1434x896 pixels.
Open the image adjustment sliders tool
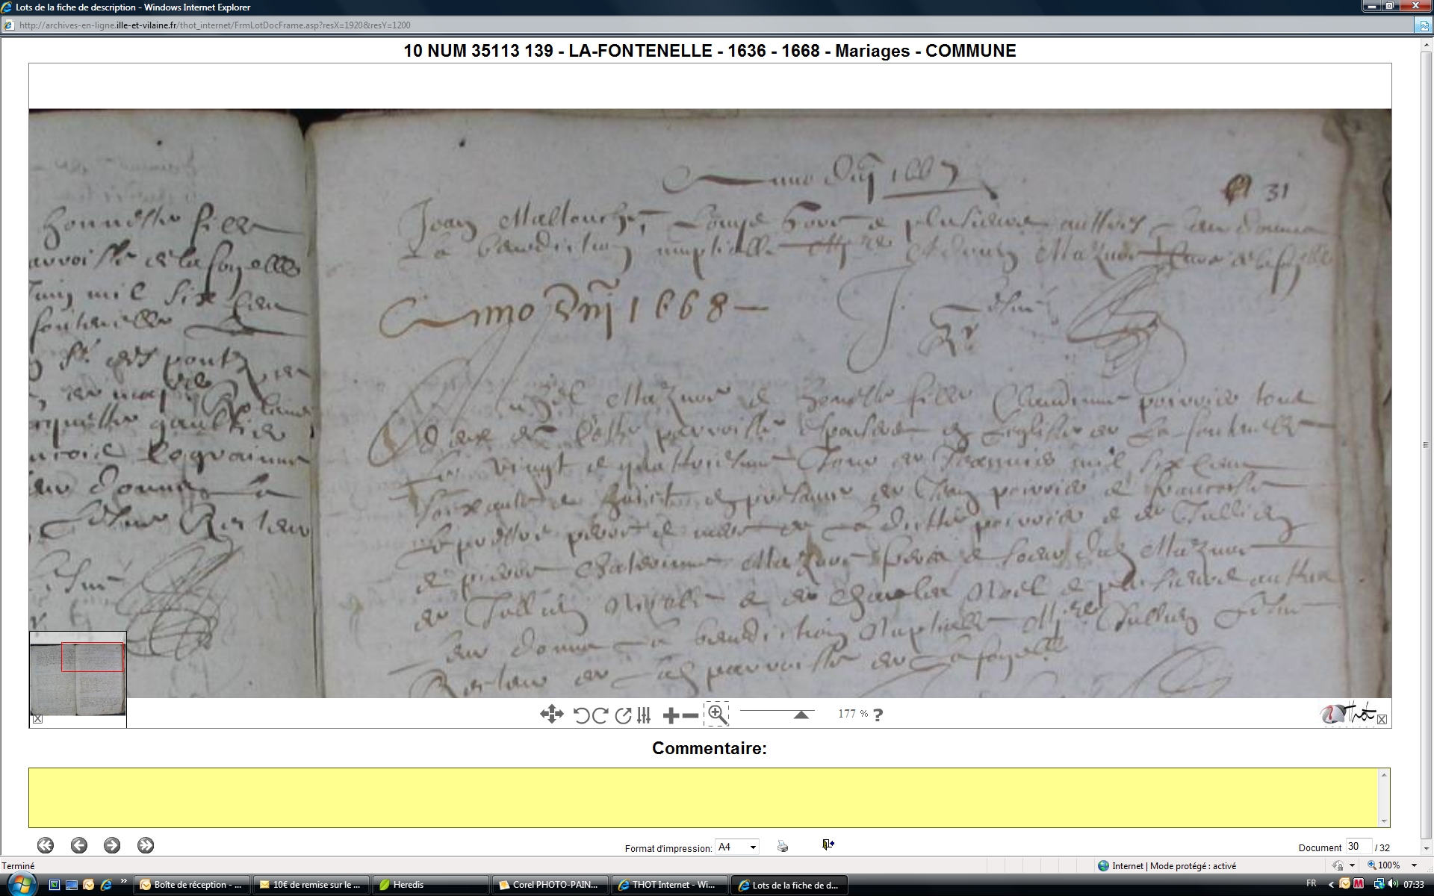pyautogui.click(x=644, y=715)
